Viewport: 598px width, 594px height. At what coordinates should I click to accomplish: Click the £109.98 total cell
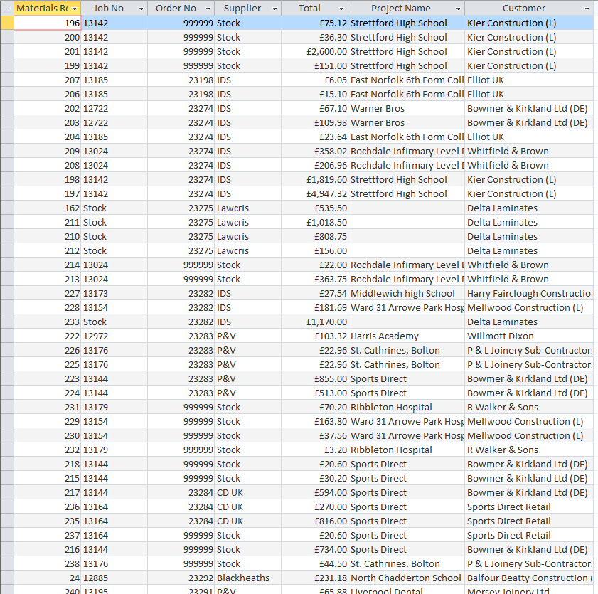point(314,123)
